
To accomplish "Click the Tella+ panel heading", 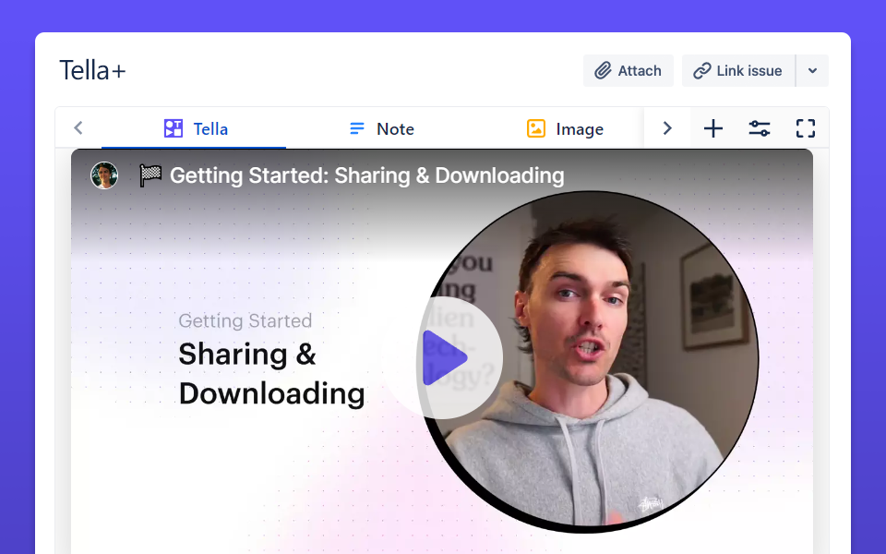I will pos(92,71).
